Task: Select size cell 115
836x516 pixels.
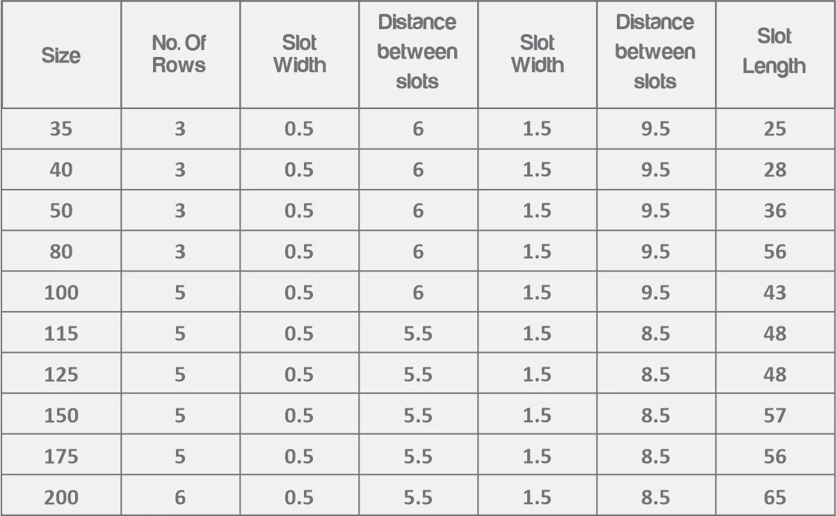Action: (61, 333)
